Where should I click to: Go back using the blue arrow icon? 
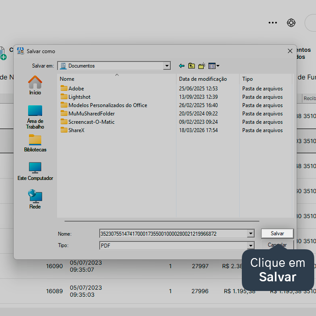tap(182, 66)
